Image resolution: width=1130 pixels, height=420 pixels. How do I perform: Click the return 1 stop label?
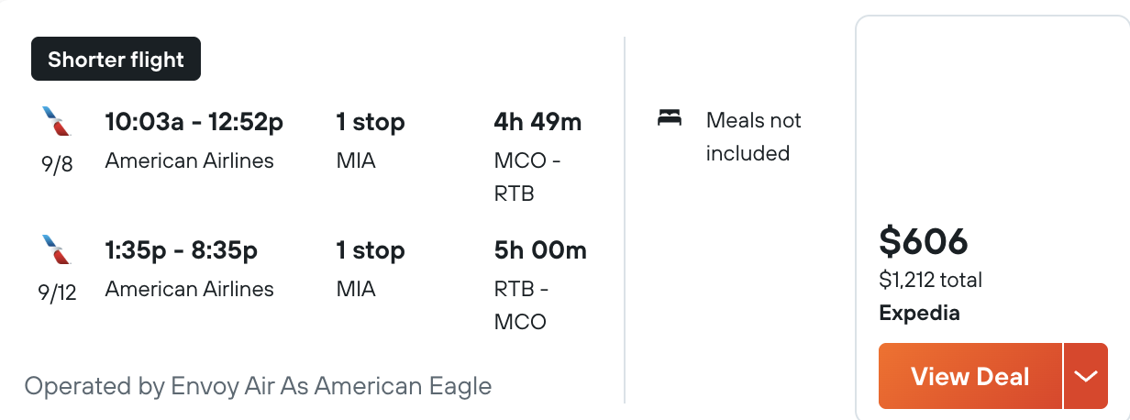point(371,249)
